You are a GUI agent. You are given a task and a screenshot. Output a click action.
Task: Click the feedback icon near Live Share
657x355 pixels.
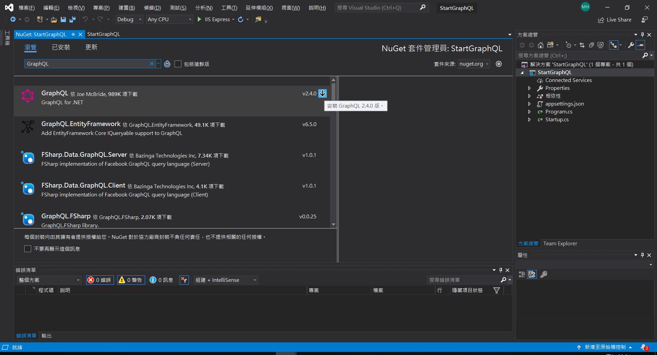click(645, 19)
